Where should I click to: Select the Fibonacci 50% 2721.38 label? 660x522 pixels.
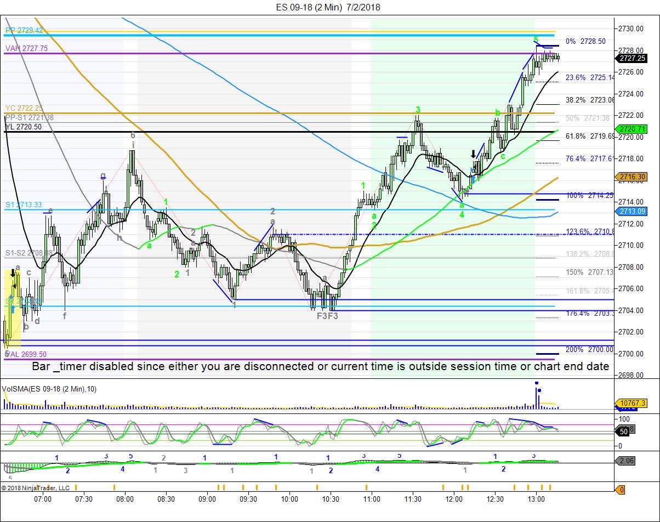tap(588, 118)
